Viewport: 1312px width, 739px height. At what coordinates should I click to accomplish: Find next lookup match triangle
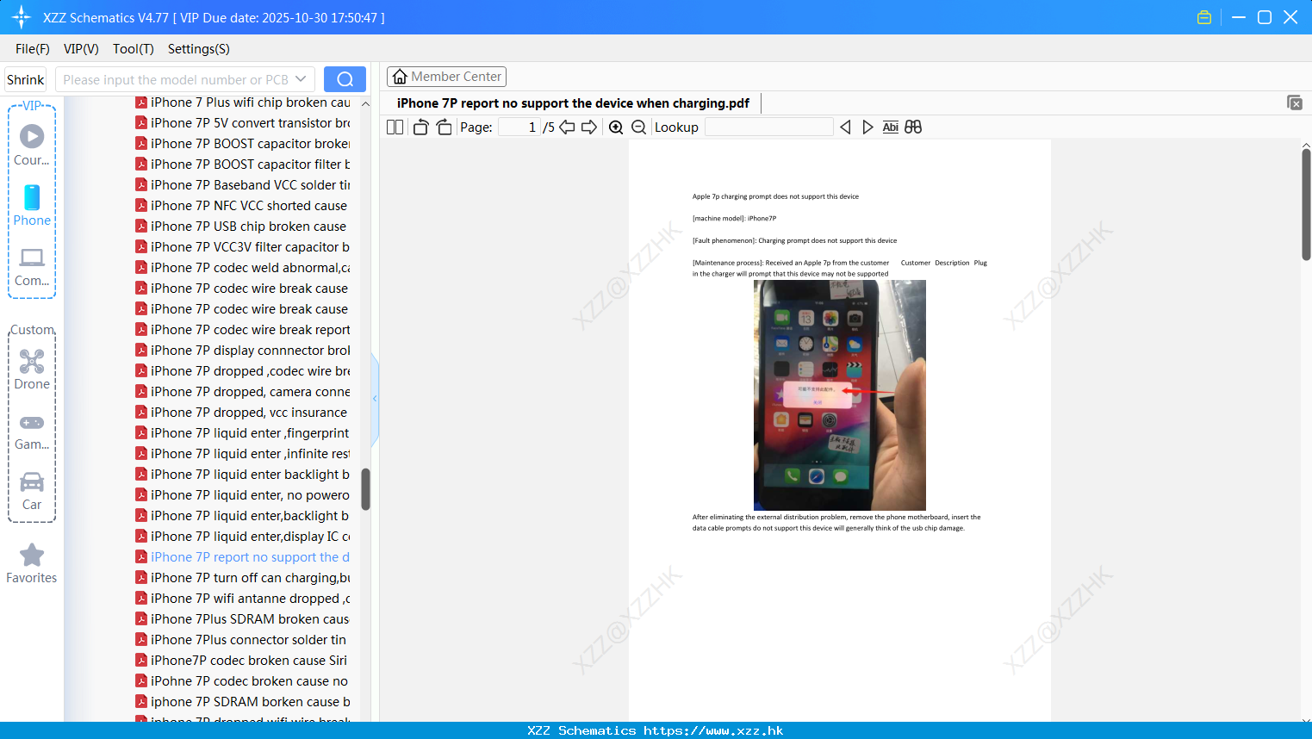coord(867,127)
